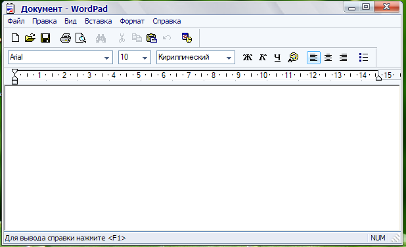The height and width of the screenshot is (247, 406).
Task: Open the Файл menu
Action: point(16,21)
